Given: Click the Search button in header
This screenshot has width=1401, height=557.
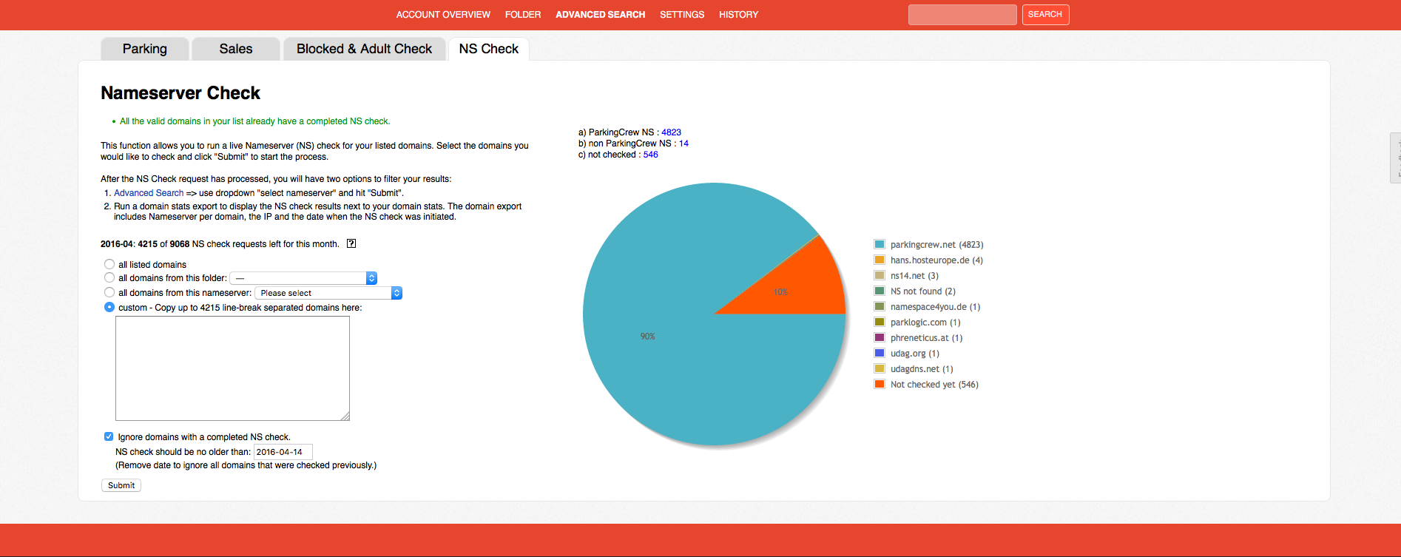Looking at the screenshot, I should (1044, 15).
